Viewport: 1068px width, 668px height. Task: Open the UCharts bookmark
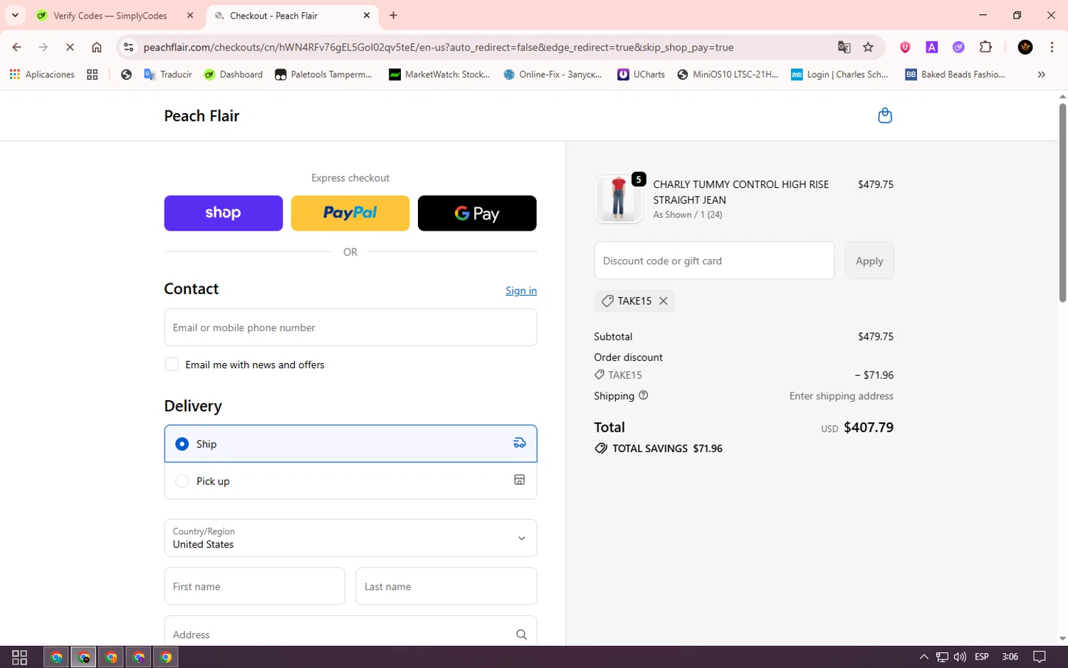coord(641,74)
